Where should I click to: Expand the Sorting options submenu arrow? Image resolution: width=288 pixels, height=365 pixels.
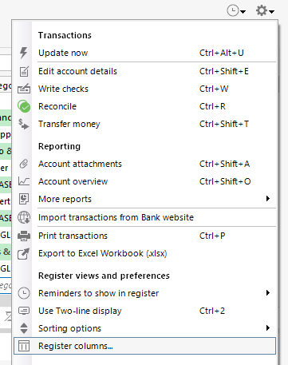click(x=268, y=328)
